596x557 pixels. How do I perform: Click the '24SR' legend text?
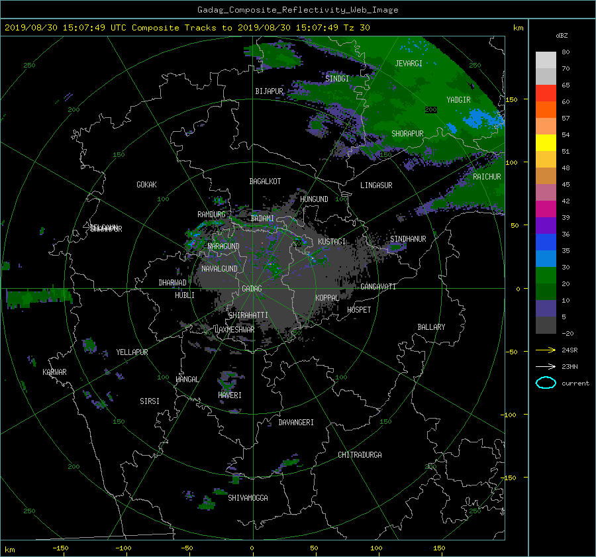tap(570, 350)
